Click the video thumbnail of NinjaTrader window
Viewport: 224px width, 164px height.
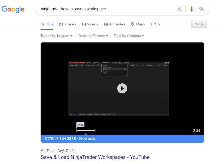click(119, 89)
